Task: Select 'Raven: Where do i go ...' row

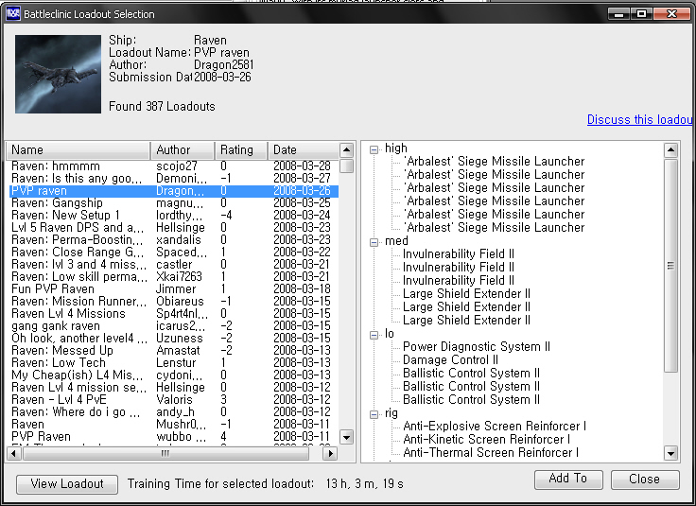Action: [174, 412]
